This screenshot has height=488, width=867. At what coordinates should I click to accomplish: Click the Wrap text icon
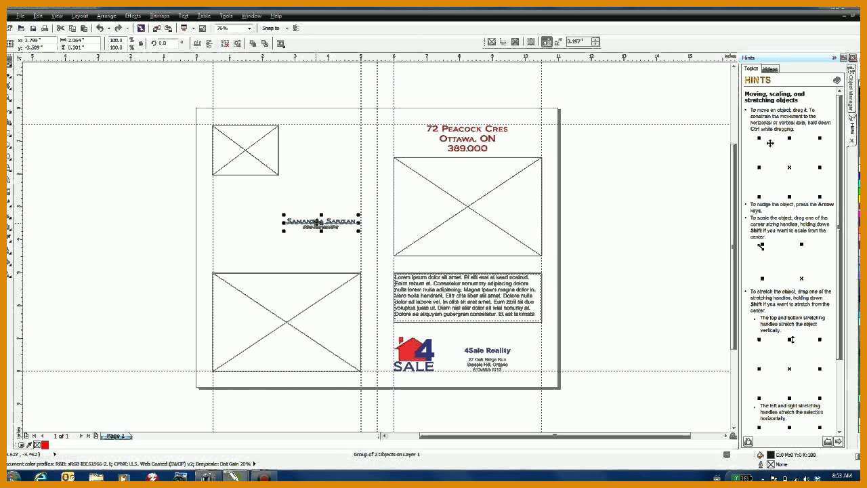(280, 43)
